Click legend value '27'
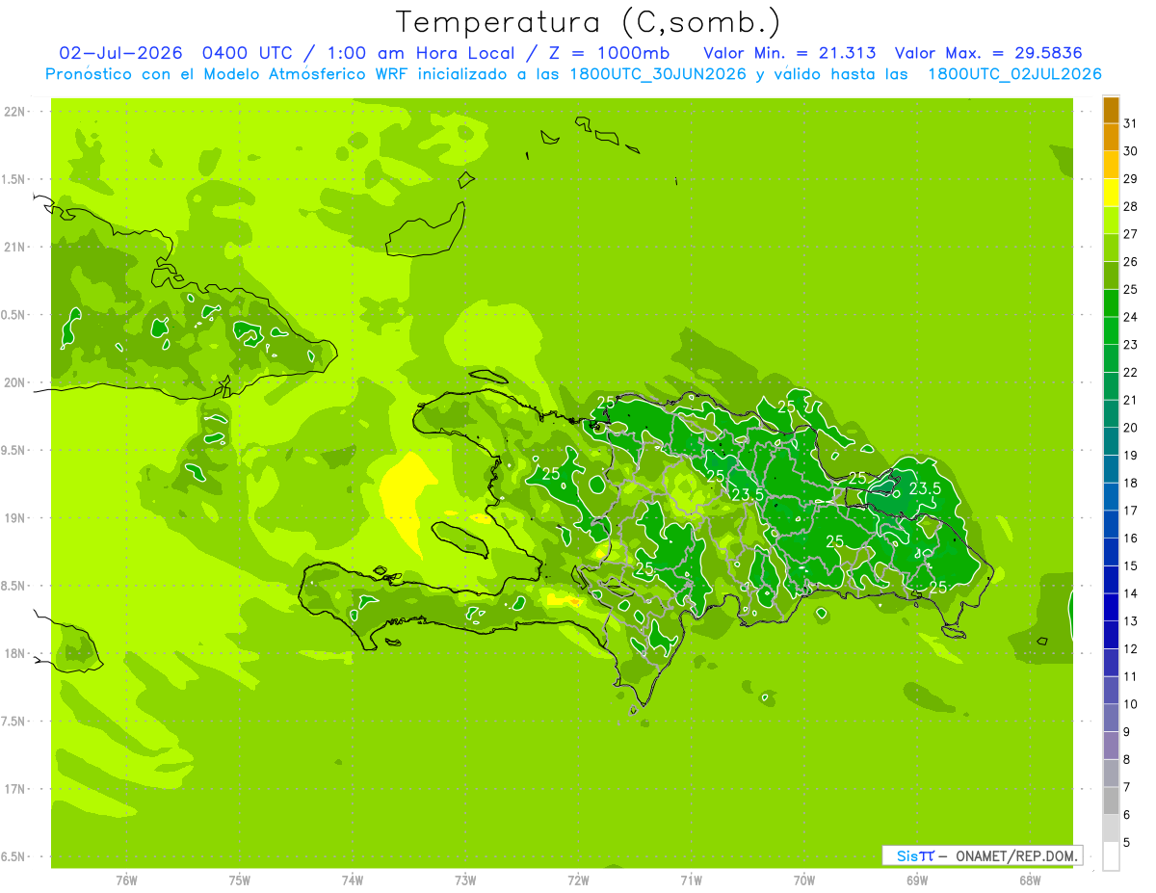The width and height of the screenshot is (1156, 893). pos(1131,234)
